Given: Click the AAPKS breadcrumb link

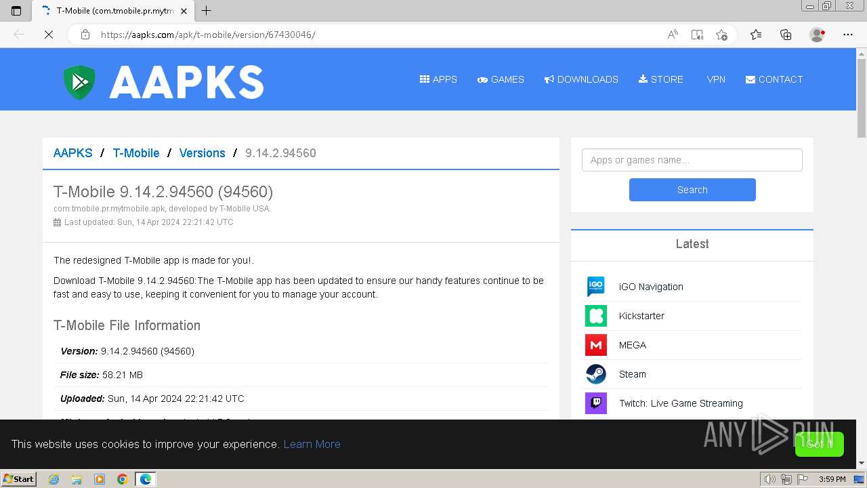Looking at the screenshot, I should [x=72, y=153].
